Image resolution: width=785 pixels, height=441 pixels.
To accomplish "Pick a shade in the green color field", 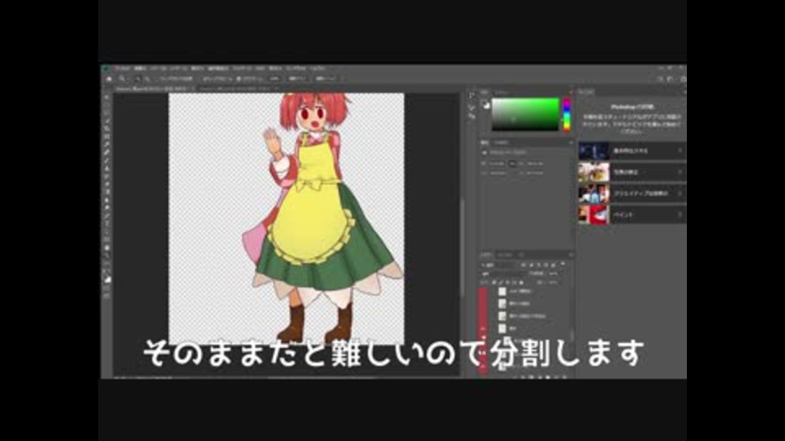I will click(x=525, y=114).
